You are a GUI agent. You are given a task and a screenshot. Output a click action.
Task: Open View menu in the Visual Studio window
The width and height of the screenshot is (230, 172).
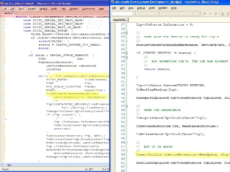point(21,9)
